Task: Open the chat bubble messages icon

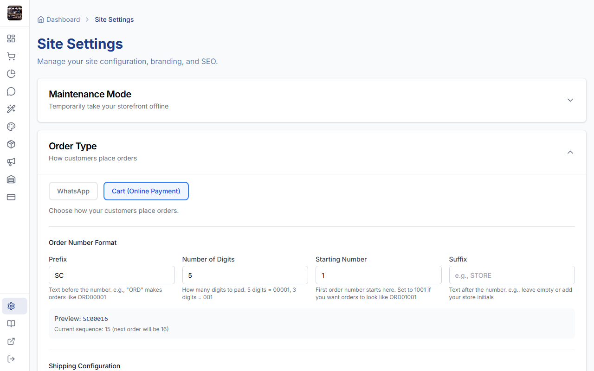Action: tap(11, 91)
